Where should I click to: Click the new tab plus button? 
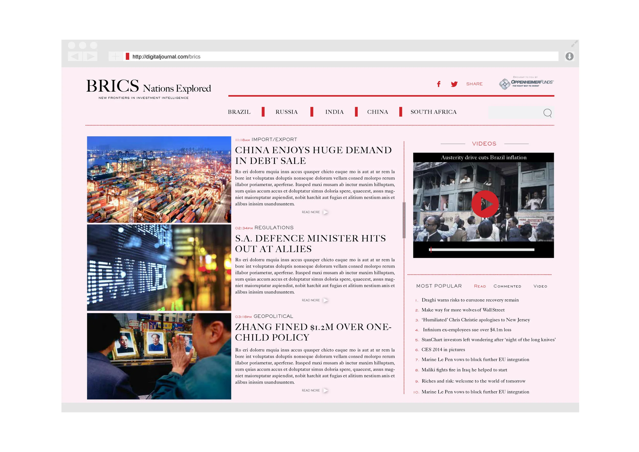[x=115, y=56]
